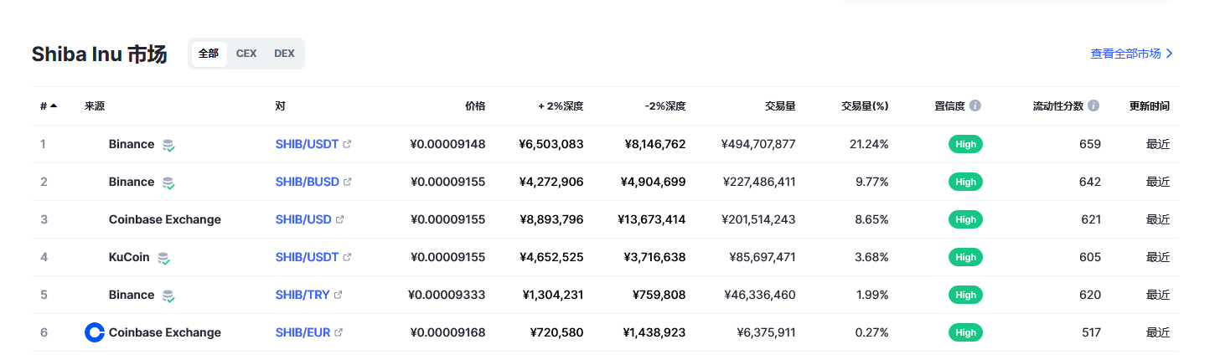Click the Coinbase Exchange logo in row 6
The image size is (1215, 360).
(x=95, y=332)
